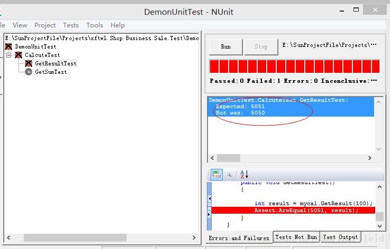Image resolution: width=390 pixels, height=249 pixels.
Task: Click error list right scroll arrow
Action: pyautogui.click(x=370, y=158)
